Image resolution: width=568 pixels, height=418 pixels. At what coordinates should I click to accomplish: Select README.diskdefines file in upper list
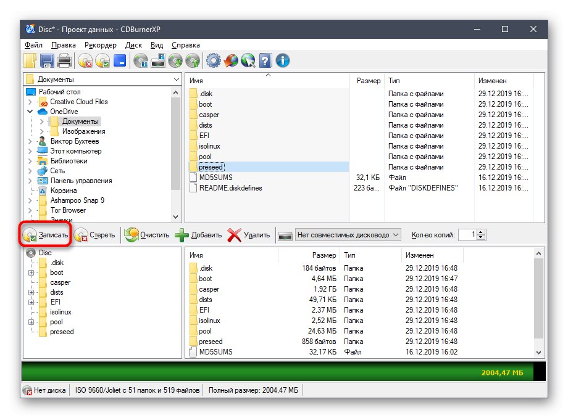tap(230, 188)
